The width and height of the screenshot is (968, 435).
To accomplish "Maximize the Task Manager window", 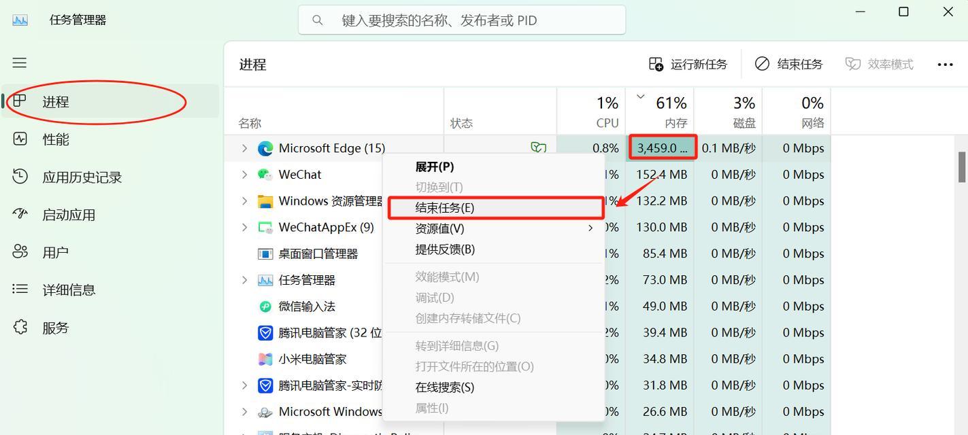I will (903, 12).
